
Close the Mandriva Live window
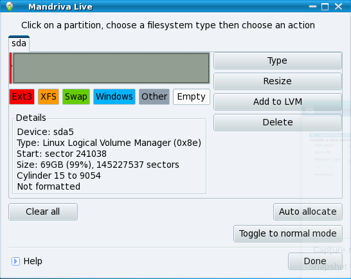(x=338, y=6)
